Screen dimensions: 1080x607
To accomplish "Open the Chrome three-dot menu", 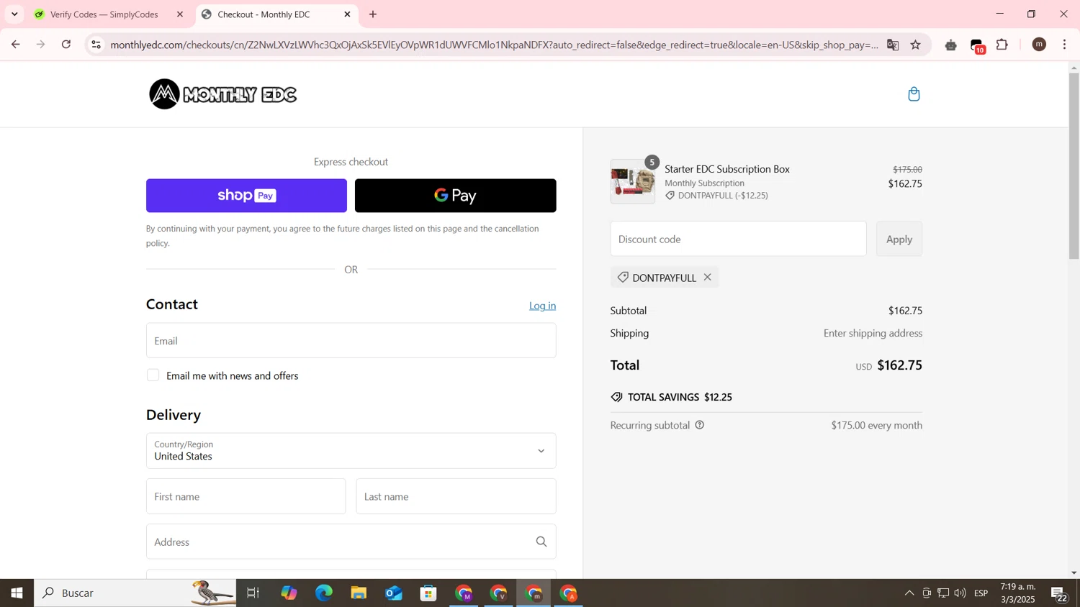I will [1065, 45].
